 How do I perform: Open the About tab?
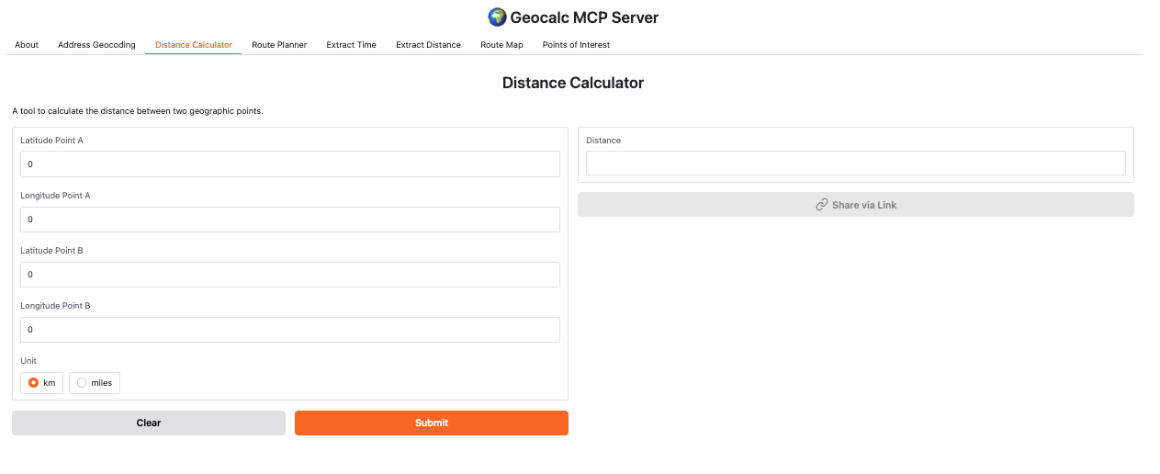(27, 45)
